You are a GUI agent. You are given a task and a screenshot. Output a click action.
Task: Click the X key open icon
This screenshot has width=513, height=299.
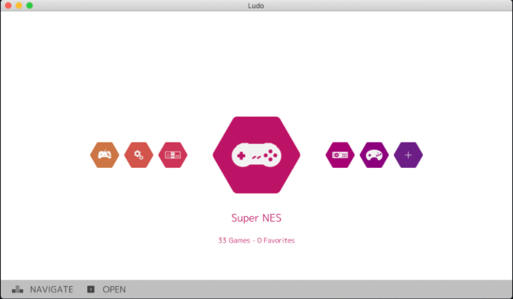point(91,290)
